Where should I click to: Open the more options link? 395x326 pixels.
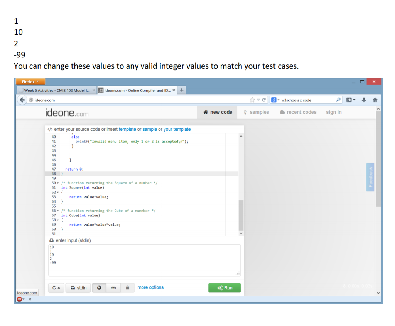[x=150, y=287]
